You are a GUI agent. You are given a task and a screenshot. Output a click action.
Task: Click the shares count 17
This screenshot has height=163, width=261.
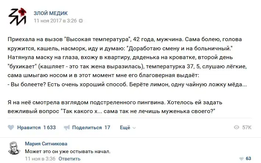click(x=107, y=127)
